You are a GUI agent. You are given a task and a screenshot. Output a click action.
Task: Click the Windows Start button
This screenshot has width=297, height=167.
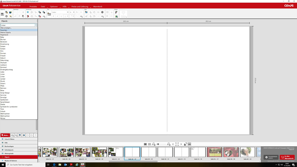coord(3,165)
